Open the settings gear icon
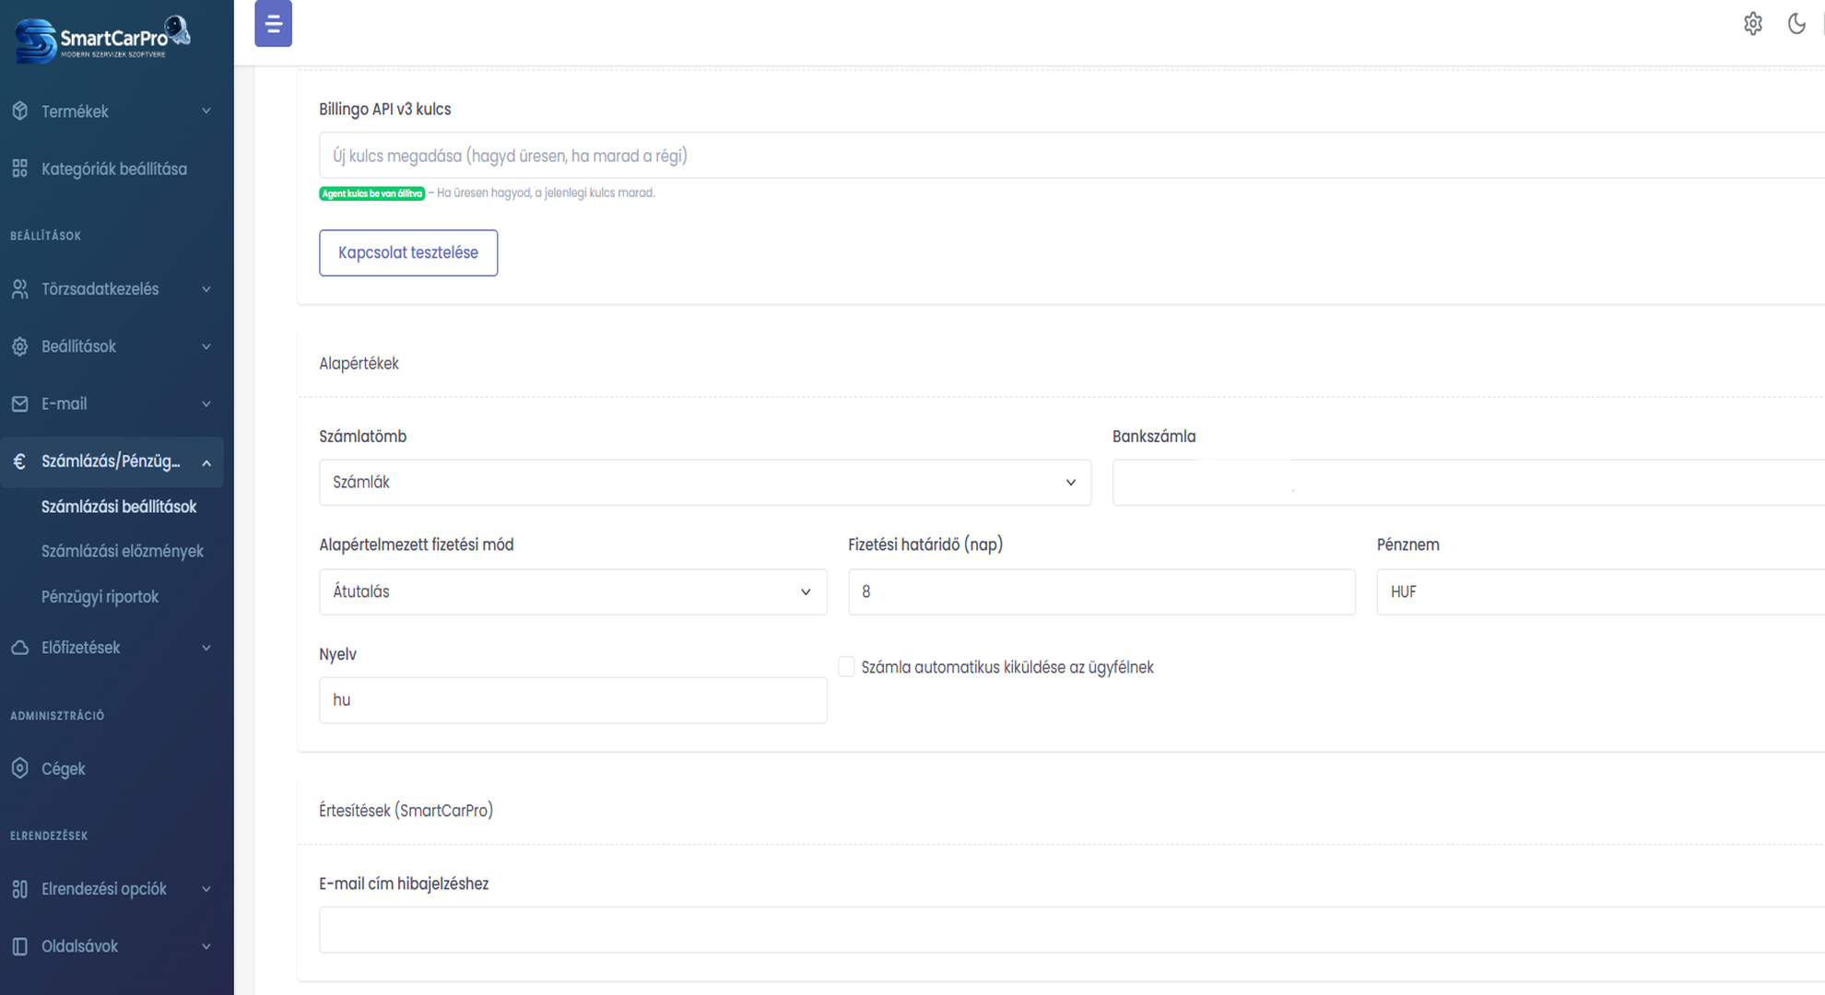The width and height of the screenshot is (1825, 995). (1752, 24)
